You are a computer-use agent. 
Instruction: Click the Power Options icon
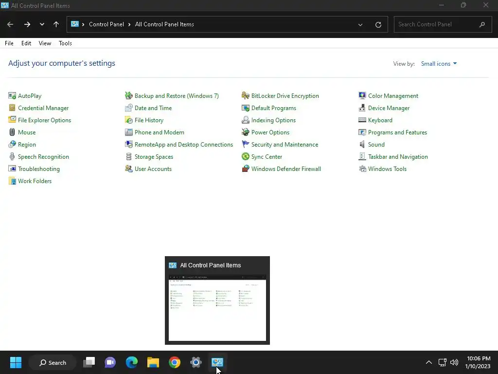pyautogui.click(x=246, y=132)
